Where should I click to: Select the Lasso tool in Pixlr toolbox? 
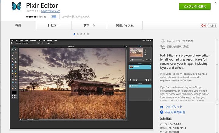coord(16,53)
